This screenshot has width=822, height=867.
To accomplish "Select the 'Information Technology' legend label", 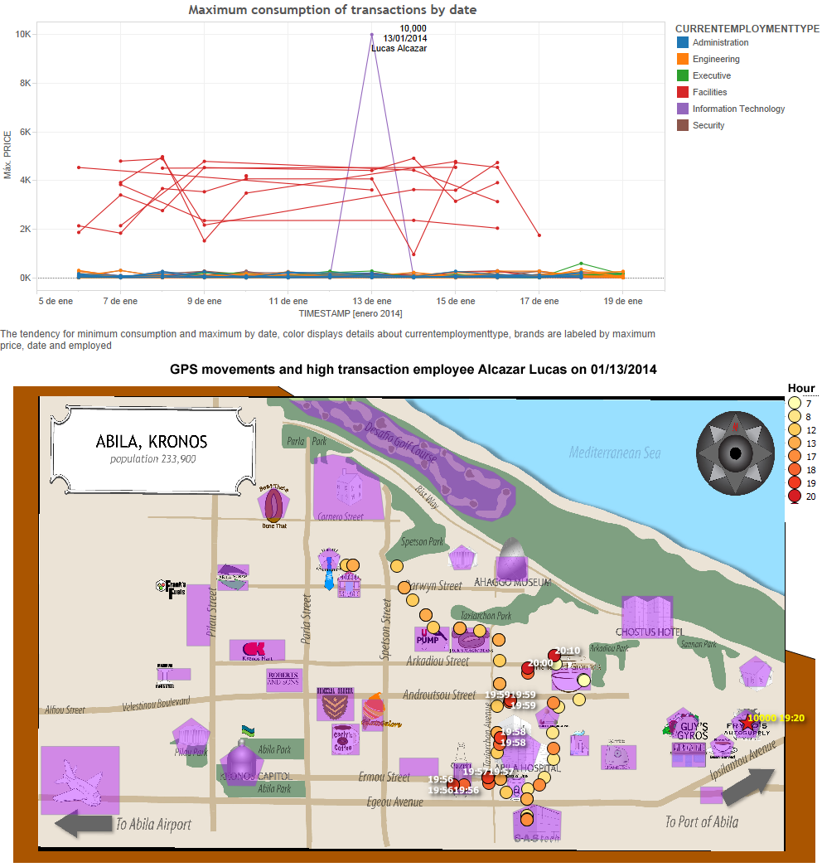I will pyautogui.click(x=738, y=109).
